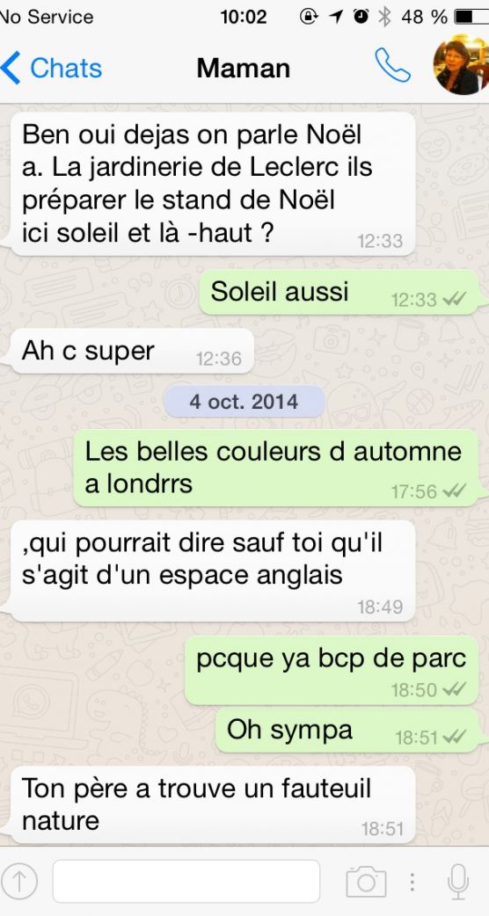The image size is (489, 916).
Task: Open the camera icon to send photo
Action: 367,882
